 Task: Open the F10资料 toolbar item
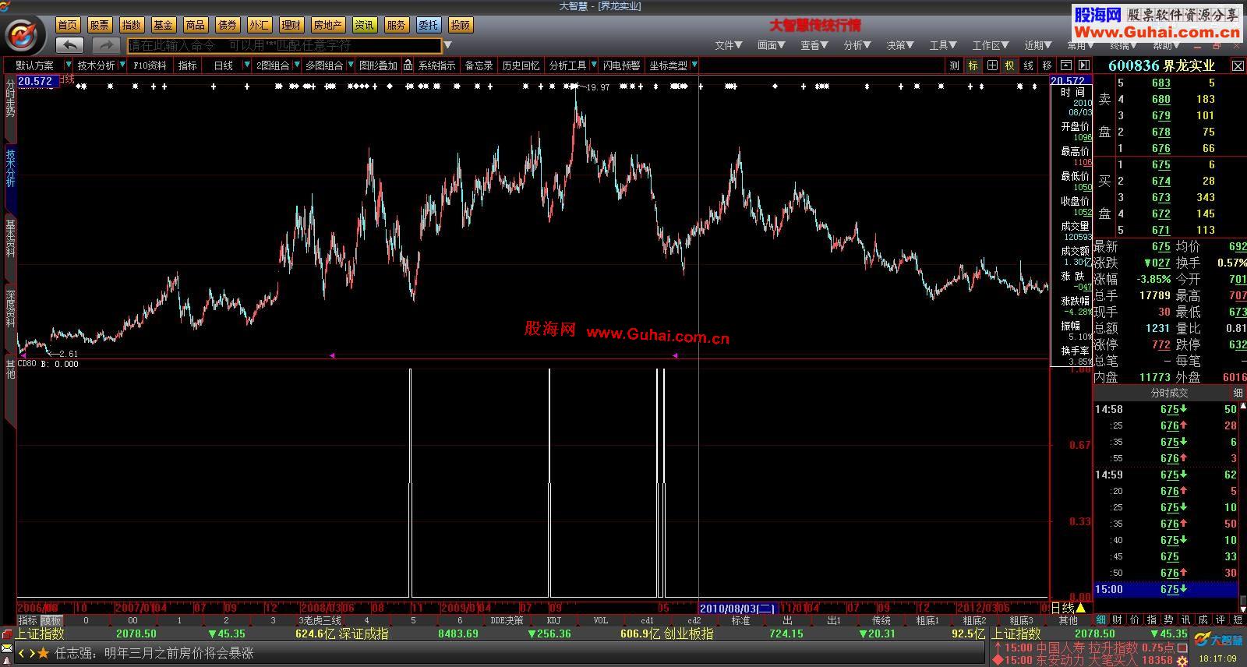tap(150, 65)
